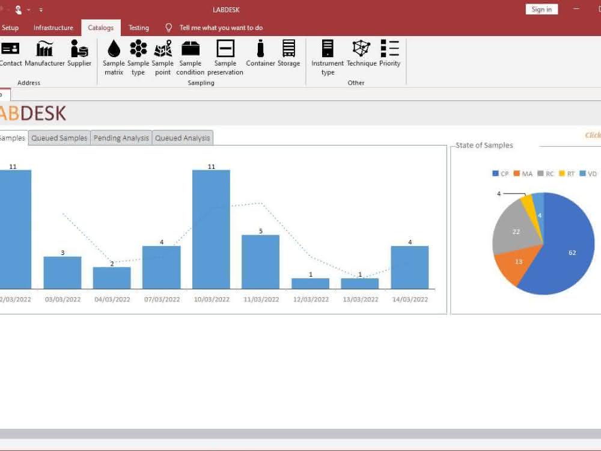
Task: Click the touch mode icon in title bar
Action: [x=18, y=10]
